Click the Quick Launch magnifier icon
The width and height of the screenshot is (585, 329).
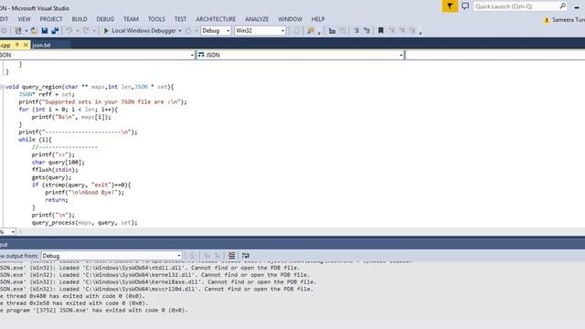pos(563,6)
